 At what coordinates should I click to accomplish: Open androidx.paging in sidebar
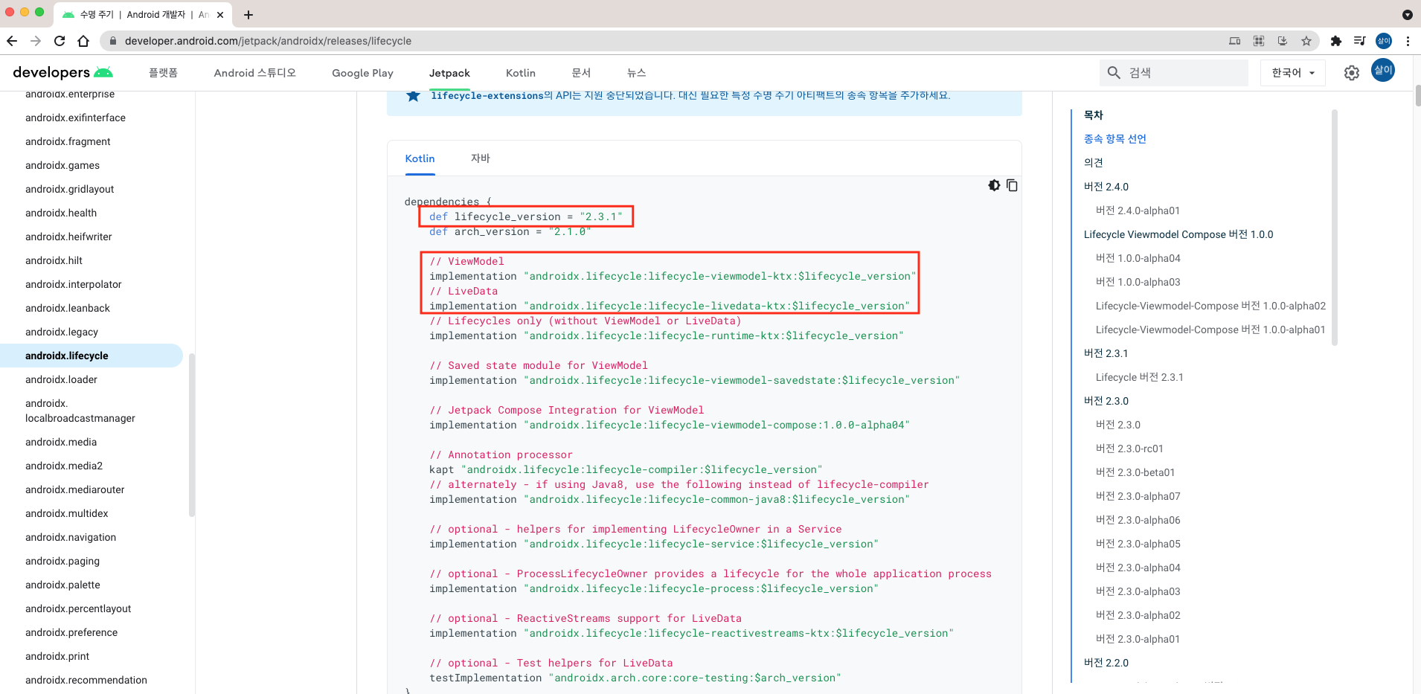62,561
